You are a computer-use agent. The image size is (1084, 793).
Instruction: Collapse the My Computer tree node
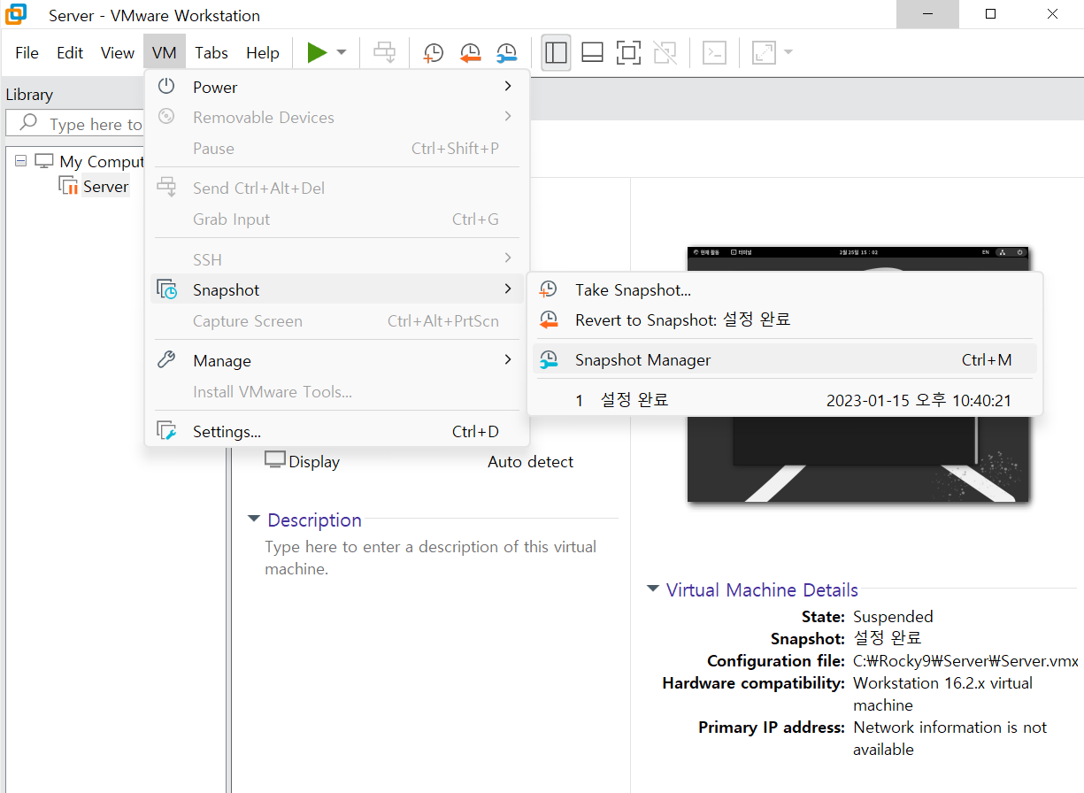click(21, 161)
